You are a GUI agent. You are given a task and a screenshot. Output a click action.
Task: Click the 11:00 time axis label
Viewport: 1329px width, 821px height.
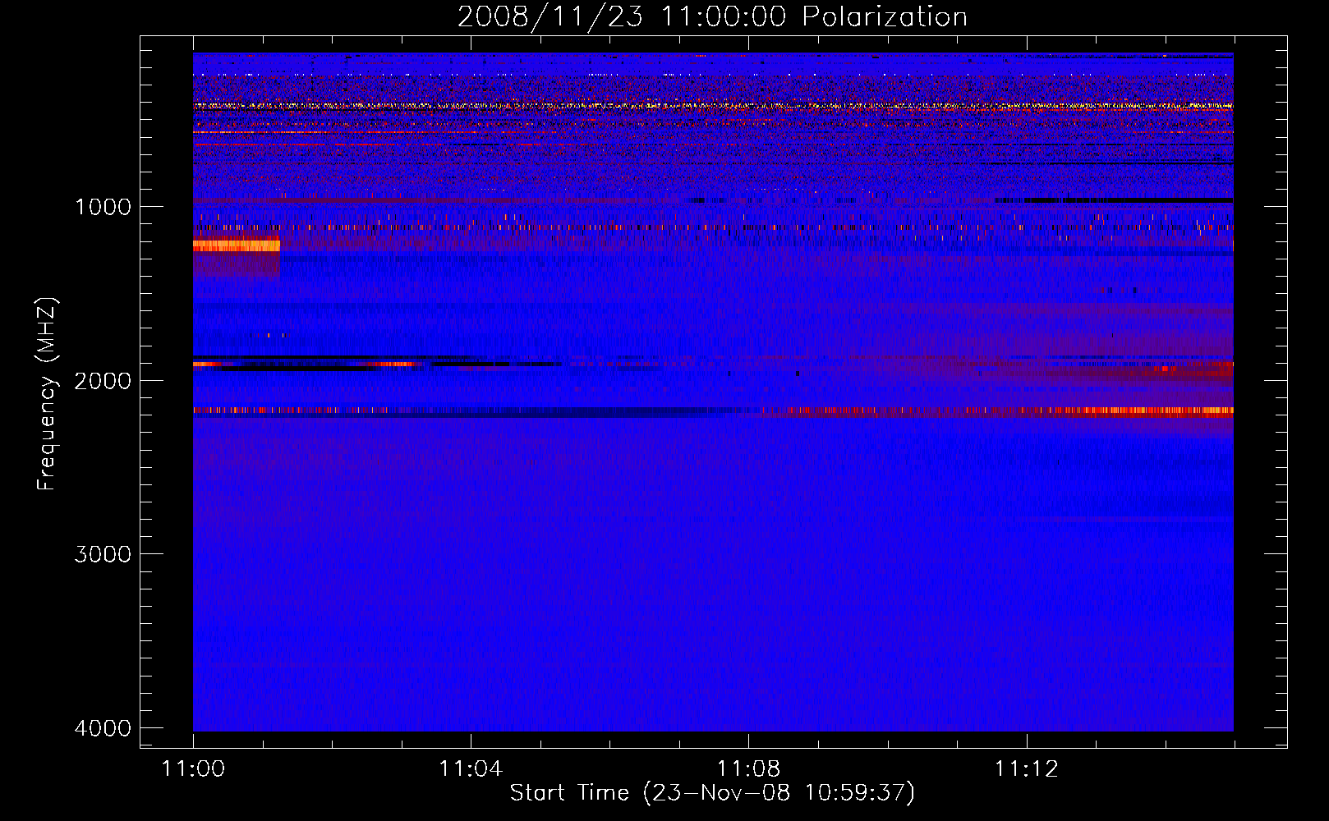pos(193,769)
